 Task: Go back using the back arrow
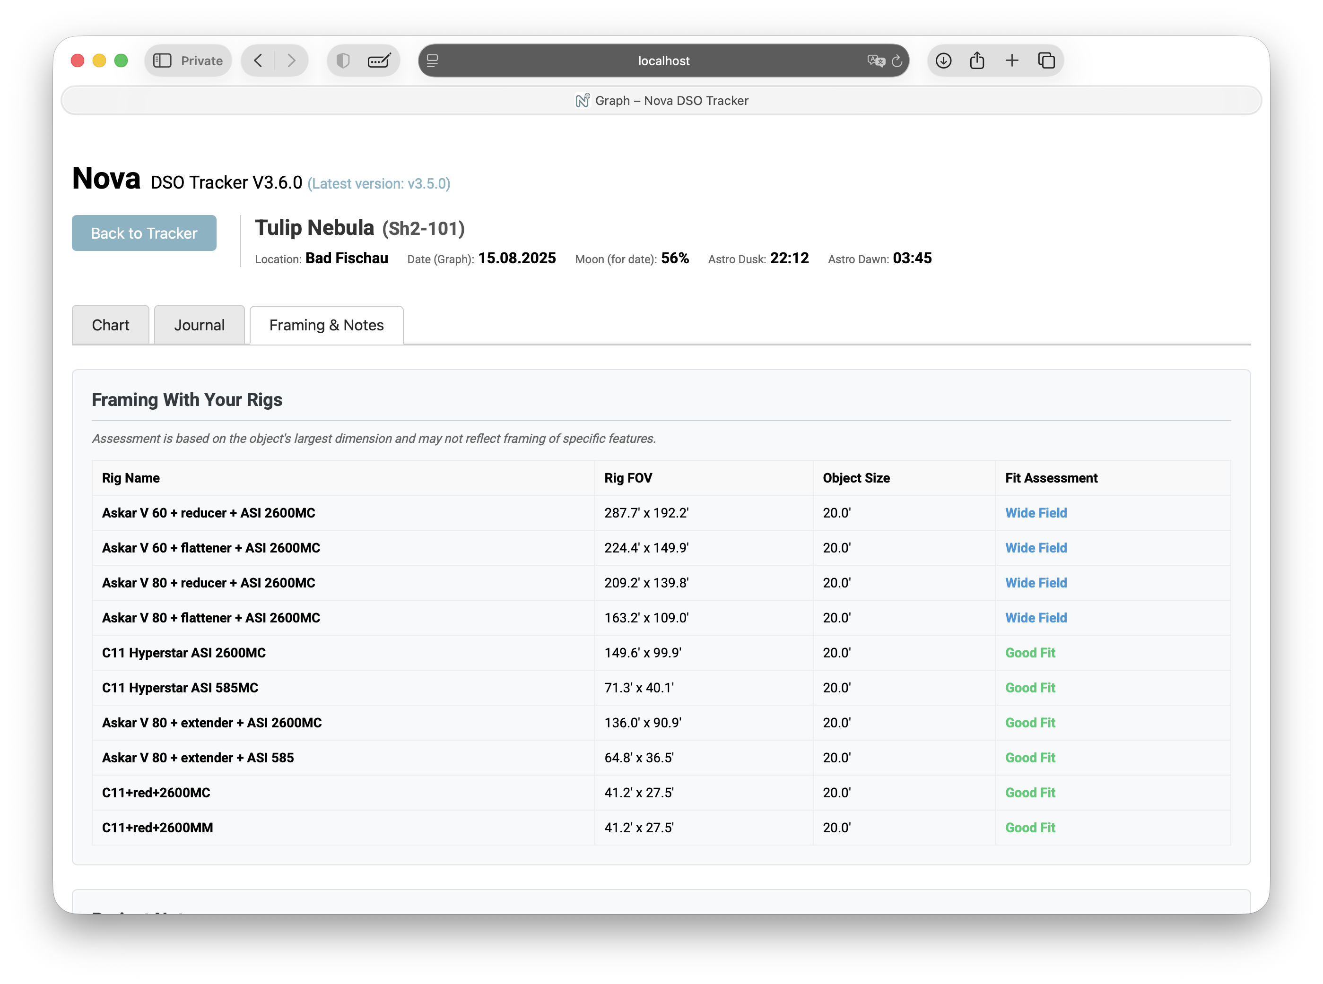[258, 61]
